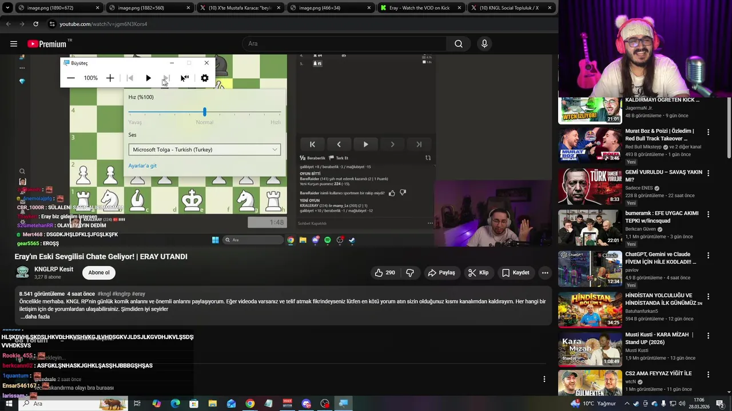Switch to the image.png (466×34) tab

pos(330,8)
